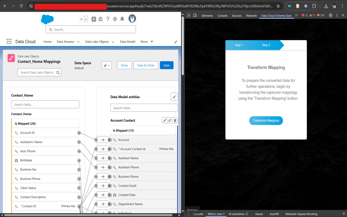Open the DevTools settings gear
This screenshot has height=217, width=347.
(x=330, y=15)
